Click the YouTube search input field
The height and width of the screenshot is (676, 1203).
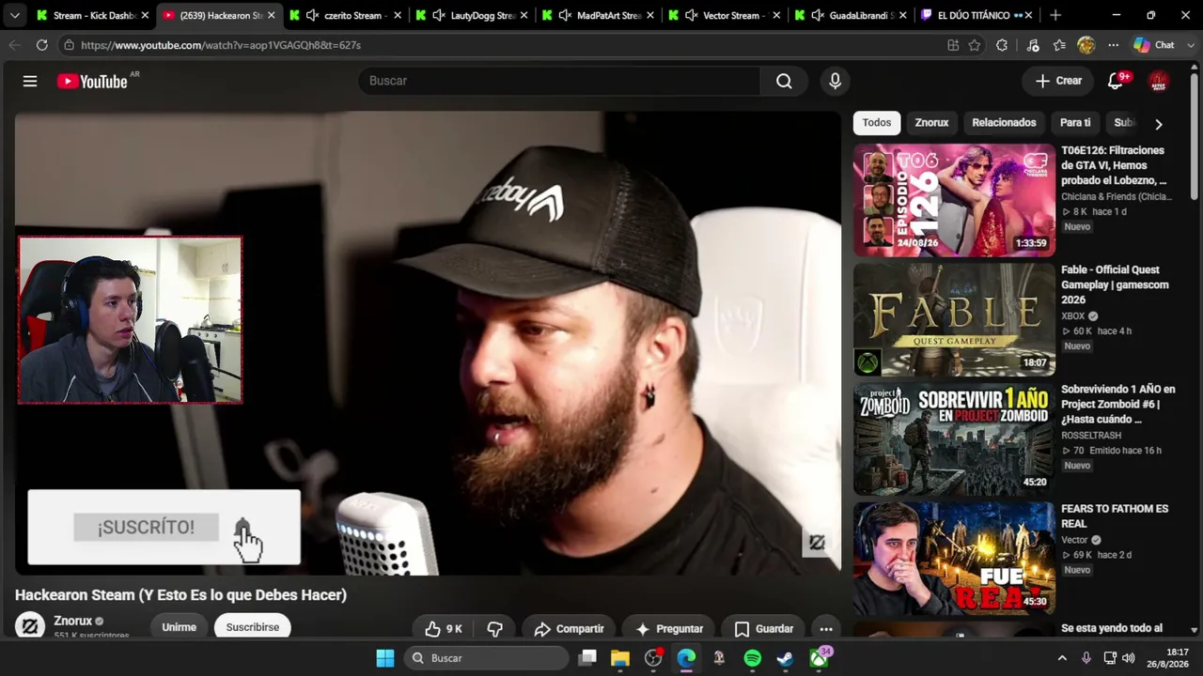click(x=559, y=81)
